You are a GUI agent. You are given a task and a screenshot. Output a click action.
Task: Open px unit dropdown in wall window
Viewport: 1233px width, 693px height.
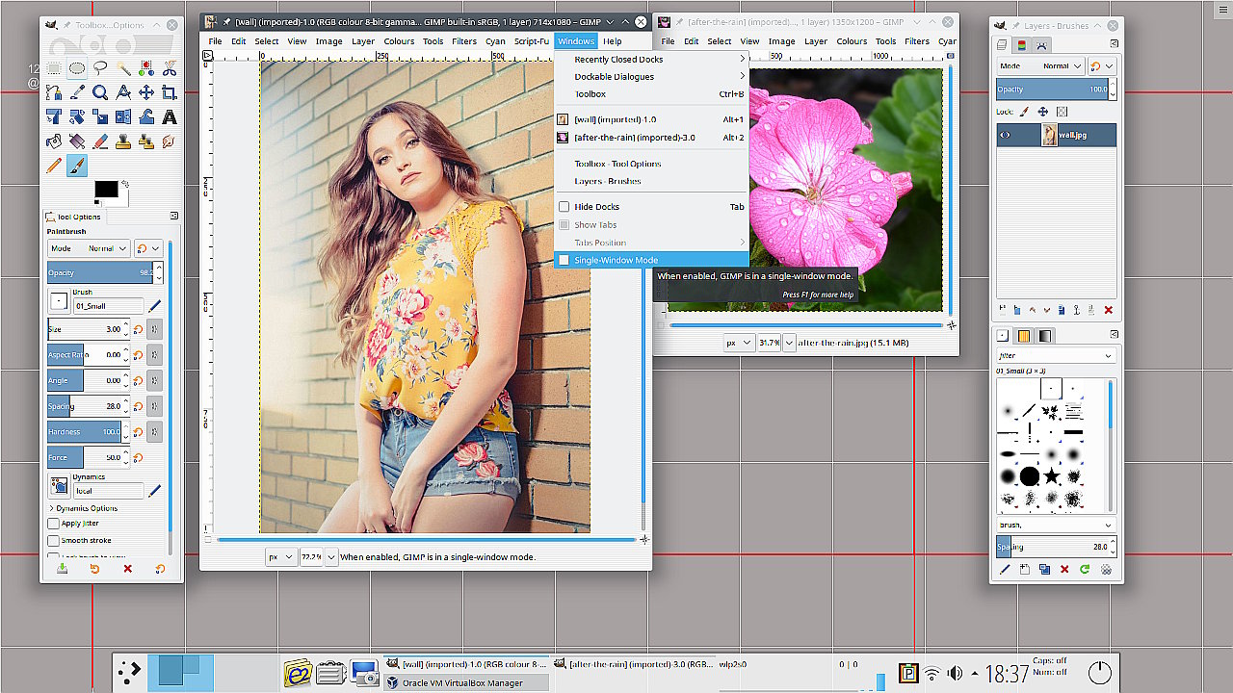point(281,556)
